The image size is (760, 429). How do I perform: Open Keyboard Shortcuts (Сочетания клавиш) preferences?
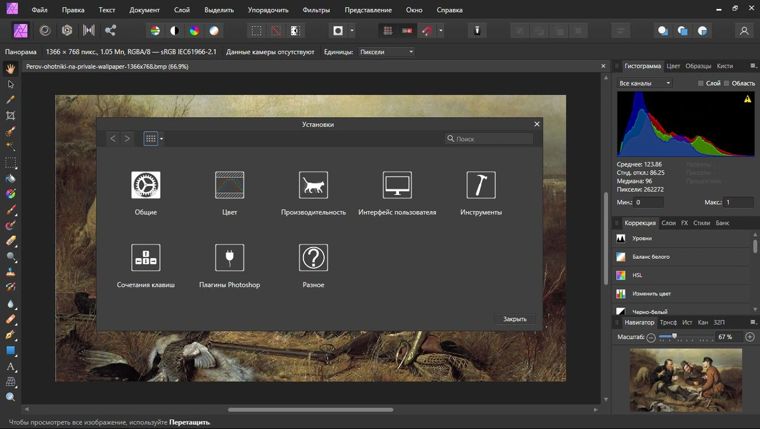[x=146, y=266]
